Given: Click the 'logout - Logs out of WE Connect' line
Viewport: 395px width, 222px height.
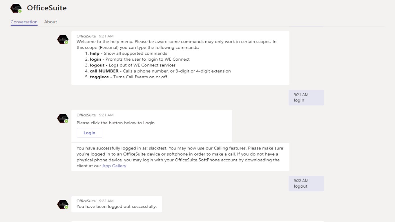Looking at the screenshot, I should click(x=130, y=65).
